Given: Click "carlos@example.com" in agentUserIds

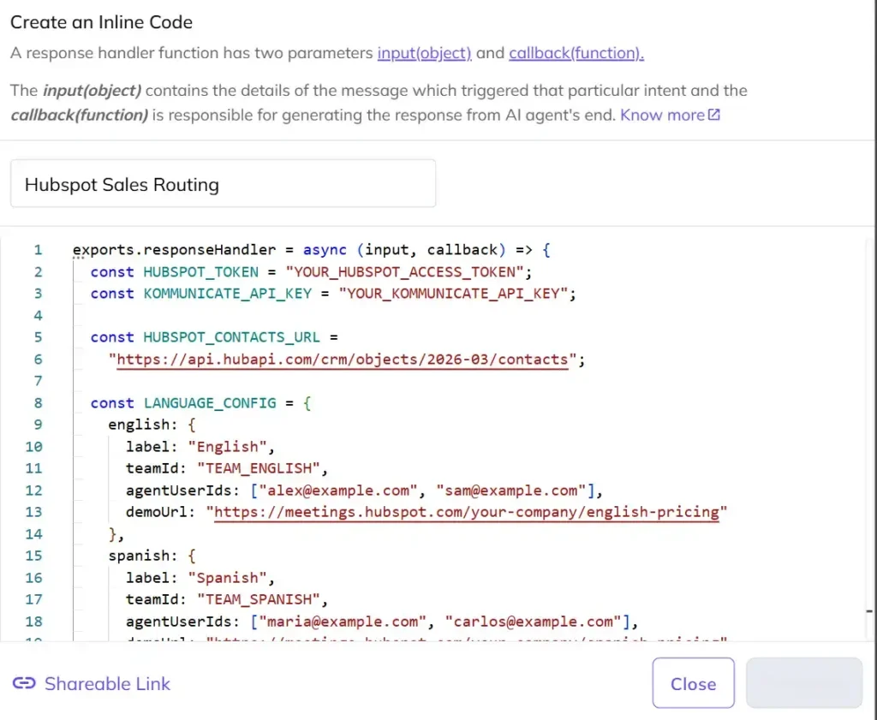Looking at the screenshot, I should (533, 622).
